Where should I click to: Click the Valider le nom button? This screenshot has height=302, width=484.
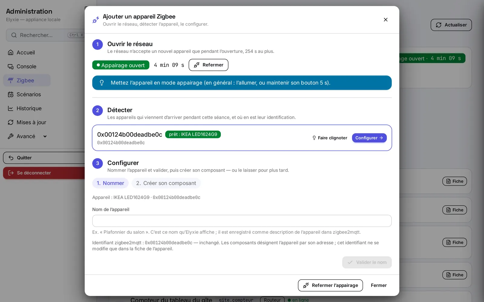point(367,262)
